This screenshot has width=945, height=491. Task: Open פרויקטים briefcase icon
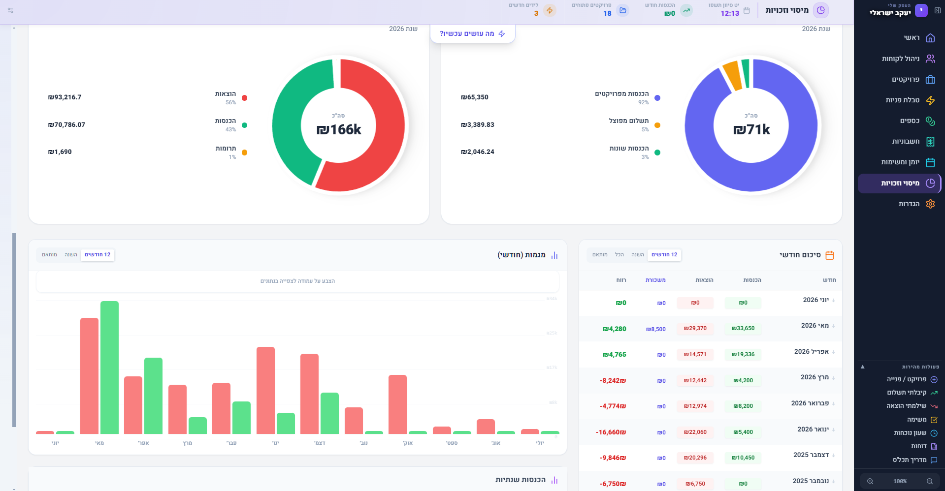pos(930,79)
